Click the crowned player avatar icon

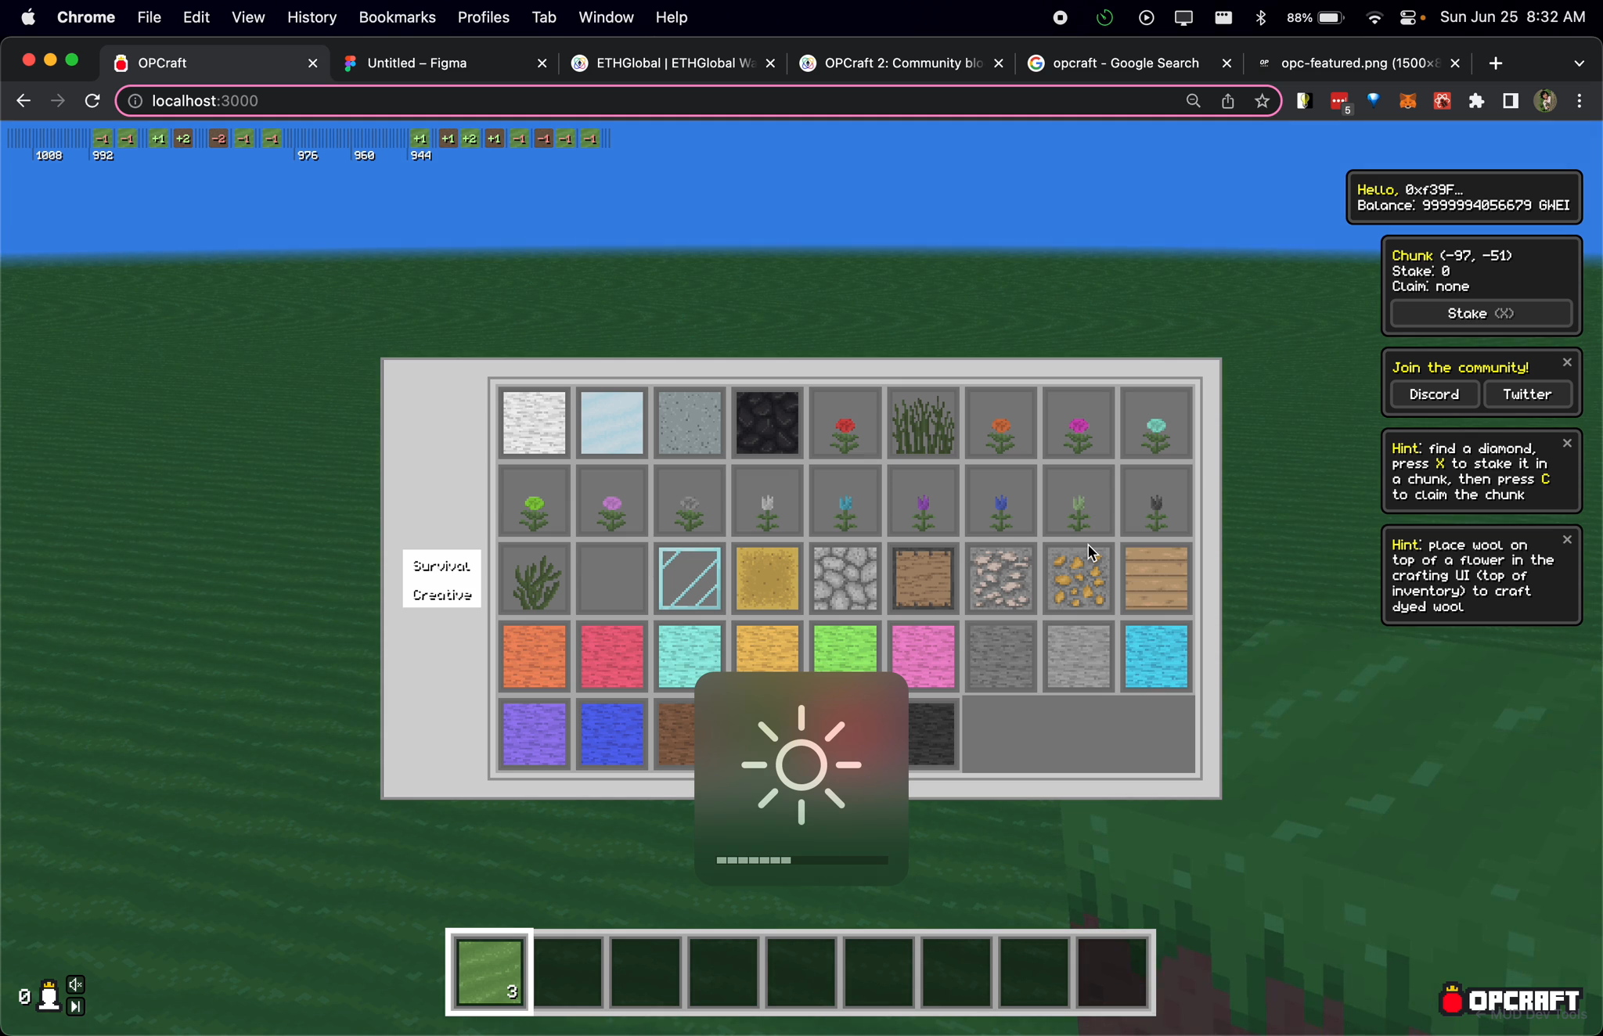pyautogui.click(x=49, y=995)
